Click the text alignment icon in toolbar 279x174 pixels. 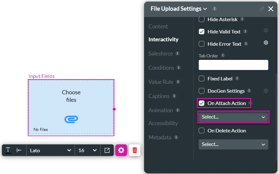[19, 150]
